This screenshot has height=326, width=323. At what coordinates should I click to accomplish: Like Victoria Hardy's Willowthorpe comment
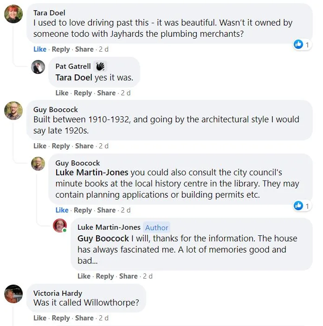point(40,318)
